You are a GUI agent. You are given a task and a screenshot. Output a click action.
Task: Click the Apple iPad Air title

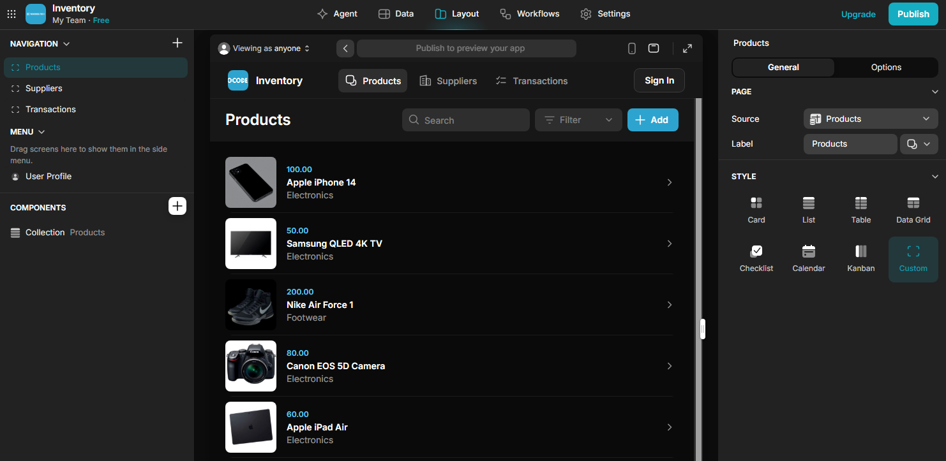(x=317, y=427)
